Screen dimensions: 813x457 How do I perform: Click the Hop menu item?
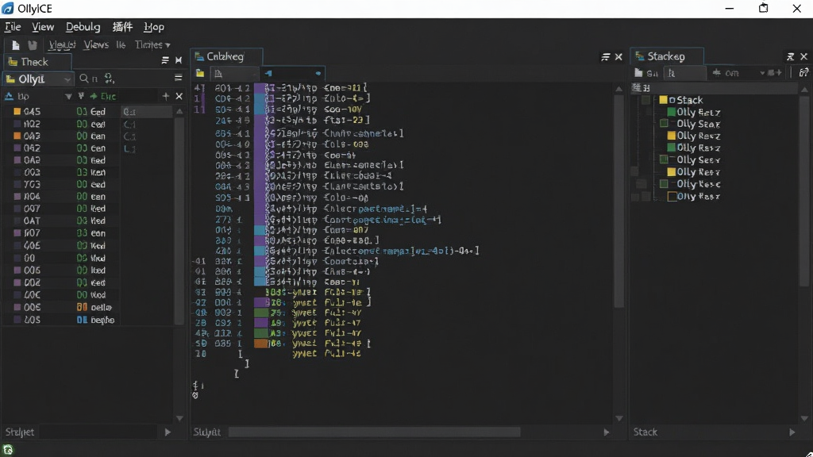tap(154, 27)
